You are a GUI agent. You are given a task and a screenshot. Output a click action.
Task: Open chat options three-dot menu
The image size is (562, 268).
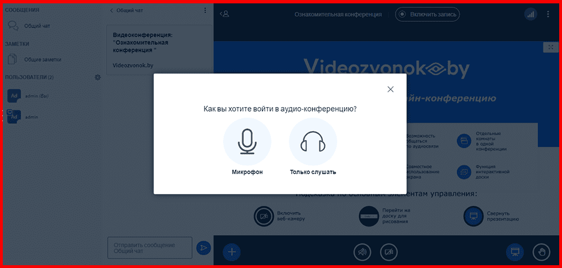pyautogui.click(x=205, y=10)
